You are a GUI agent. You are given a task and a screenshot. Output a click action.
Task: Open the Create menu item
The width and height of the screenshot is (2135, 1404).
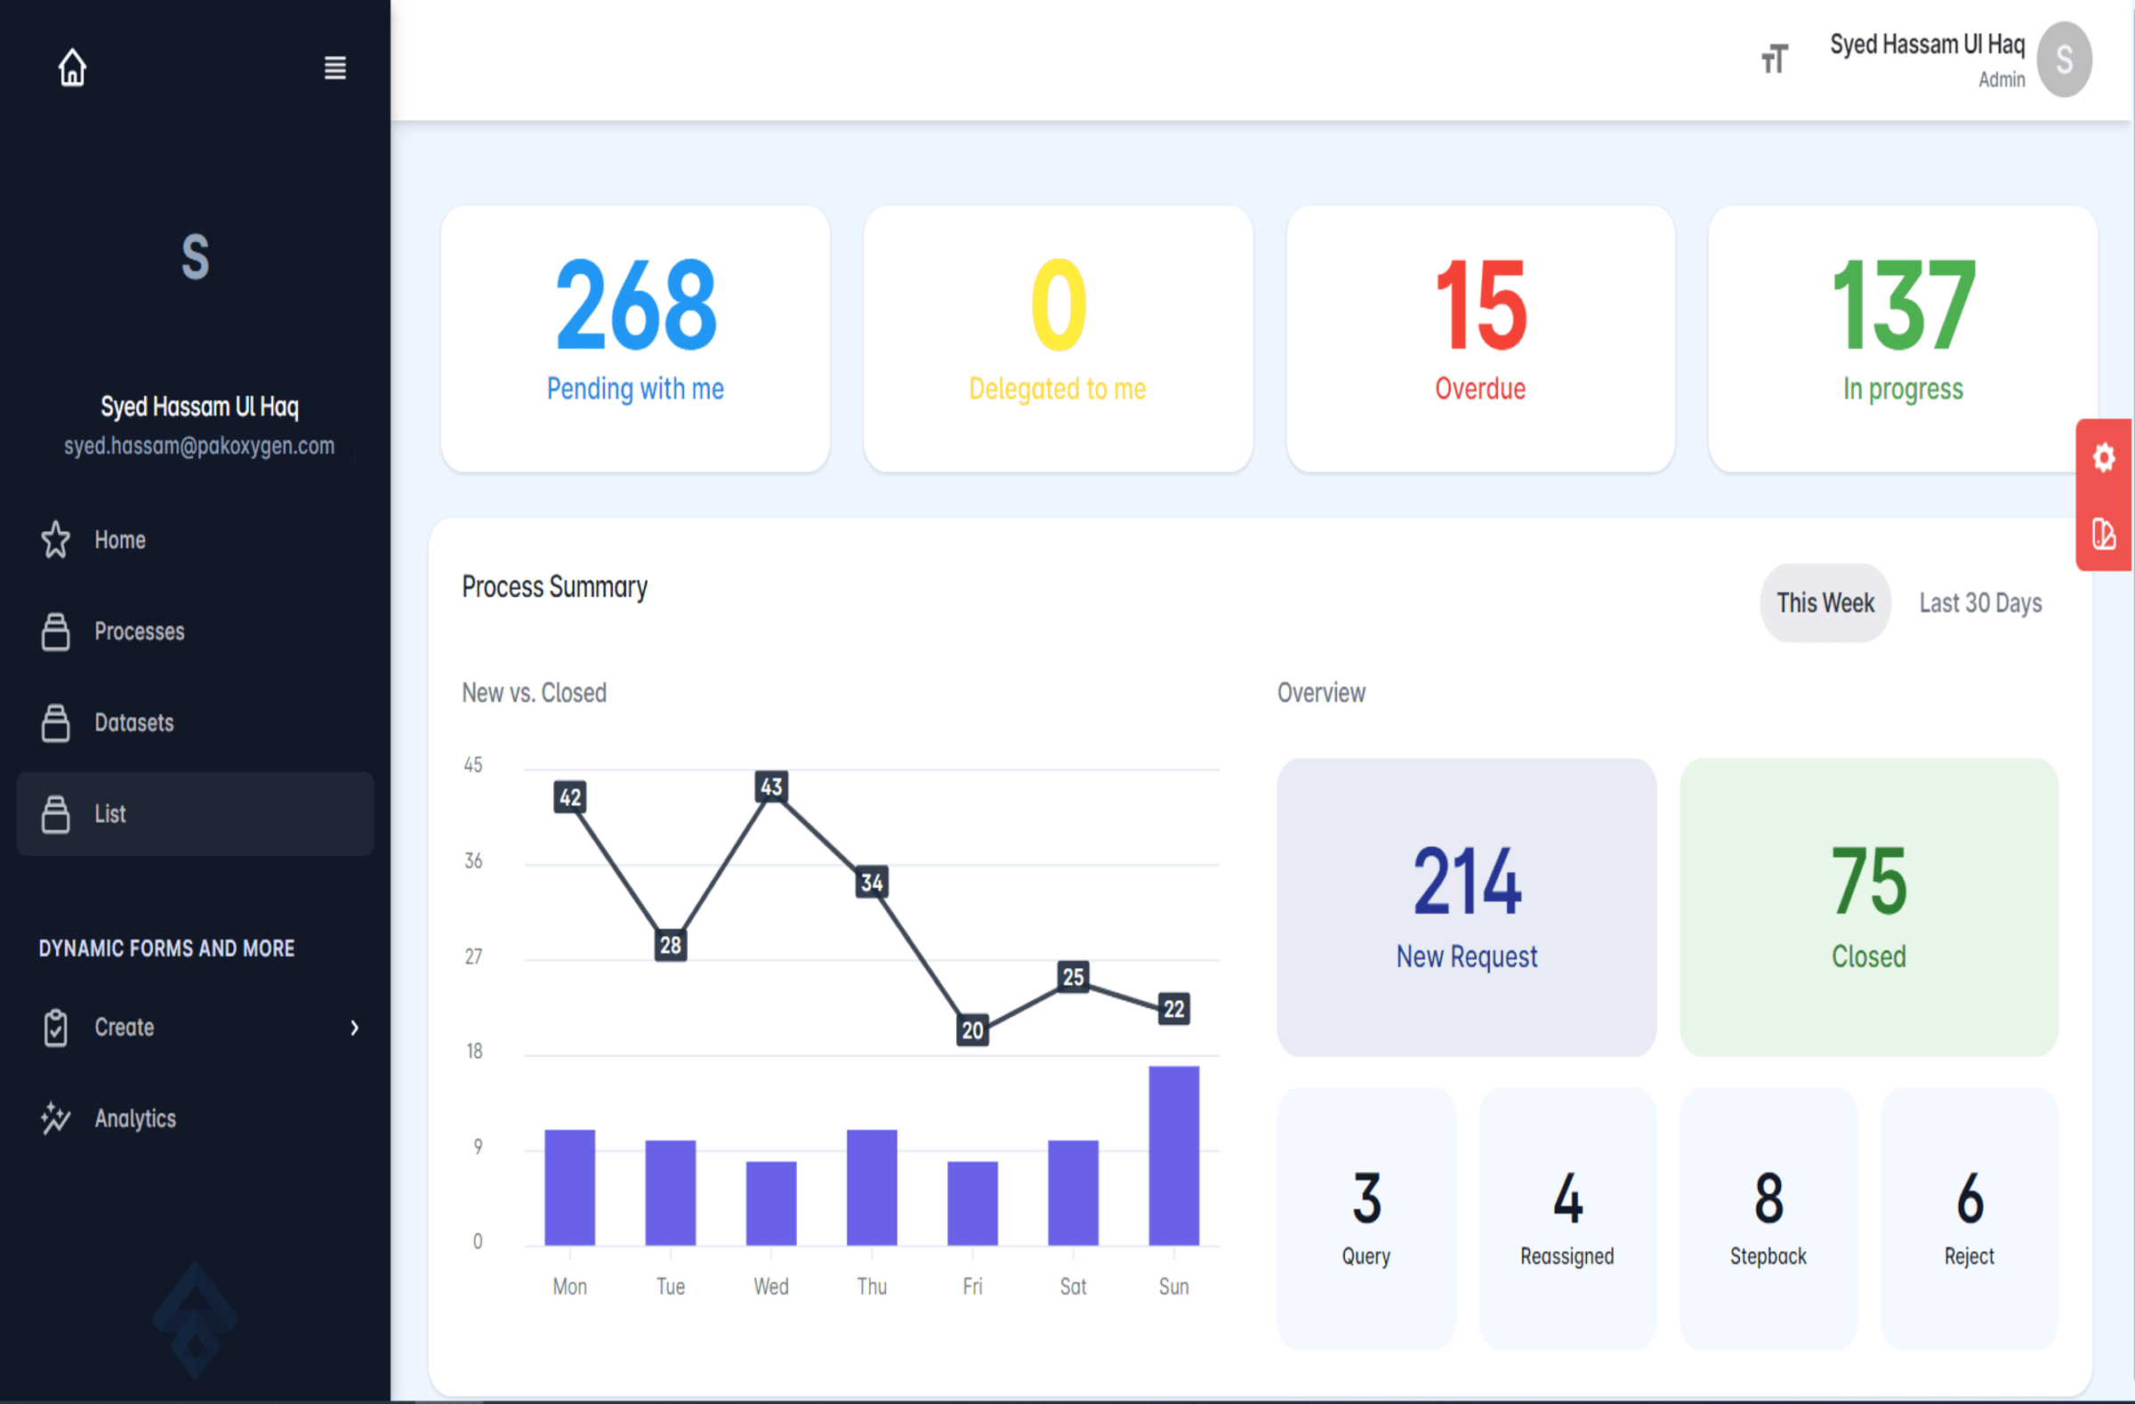point(195,1028)
